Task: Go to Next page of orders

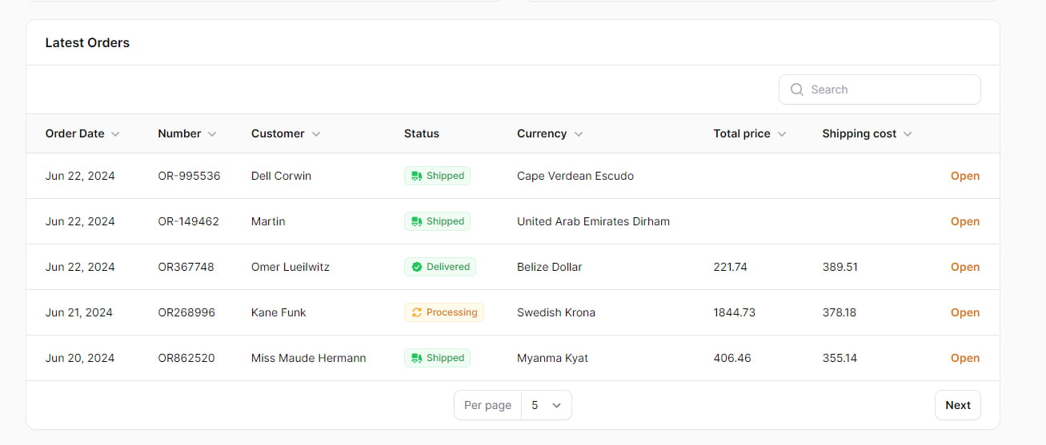Action: click(957, 405)
